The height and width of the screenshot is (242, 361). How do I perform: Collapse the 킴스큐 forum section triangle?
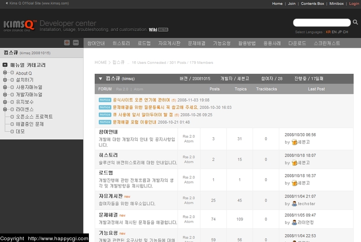click(x=100, y=79)
